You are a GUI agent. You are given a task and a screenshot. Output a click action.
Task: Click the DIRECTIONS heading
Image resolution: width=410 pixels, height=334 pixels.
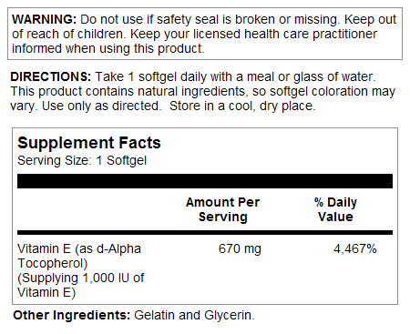[51, 76]
